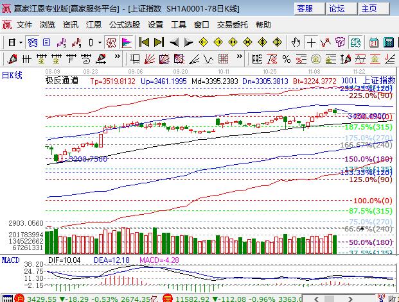399x302 pixels.
Task: Click the hand pan tool icon
Action: [296, 42]
